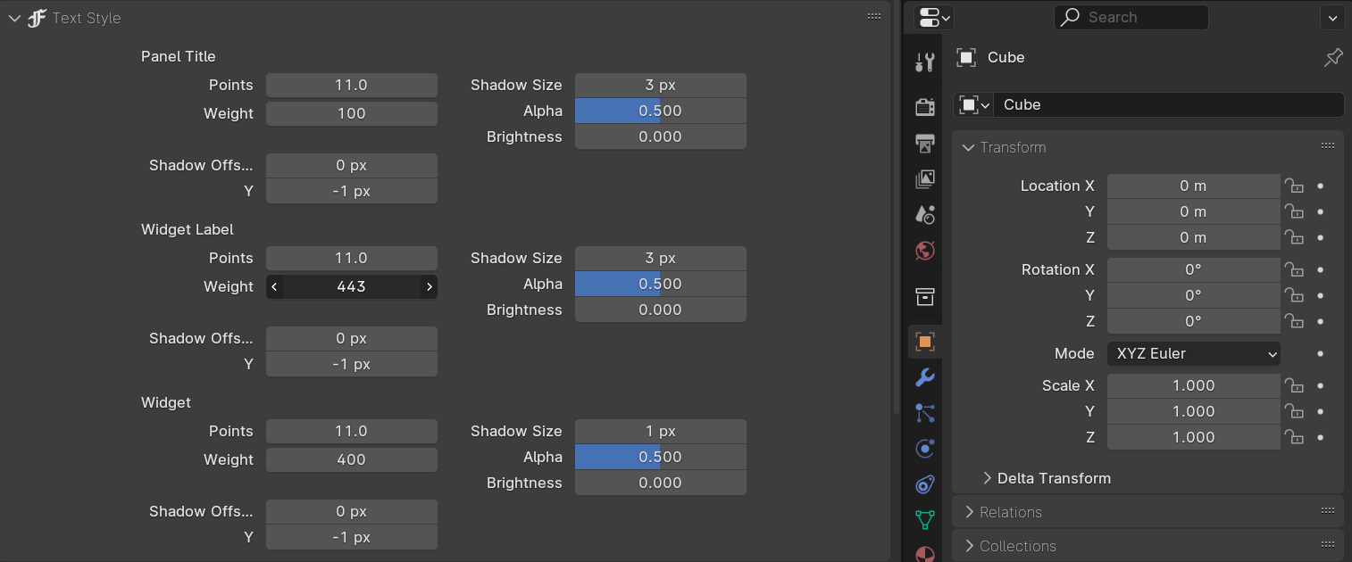Open the XYZ Euler rotation mode dropdown
1352x562 pixels.
pos(1194,353)
